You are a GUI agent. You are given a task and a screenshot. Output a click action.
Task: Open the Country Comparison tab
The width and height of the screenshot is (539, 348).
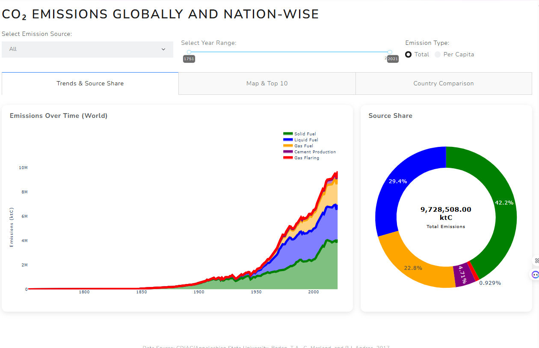point(444,83)
